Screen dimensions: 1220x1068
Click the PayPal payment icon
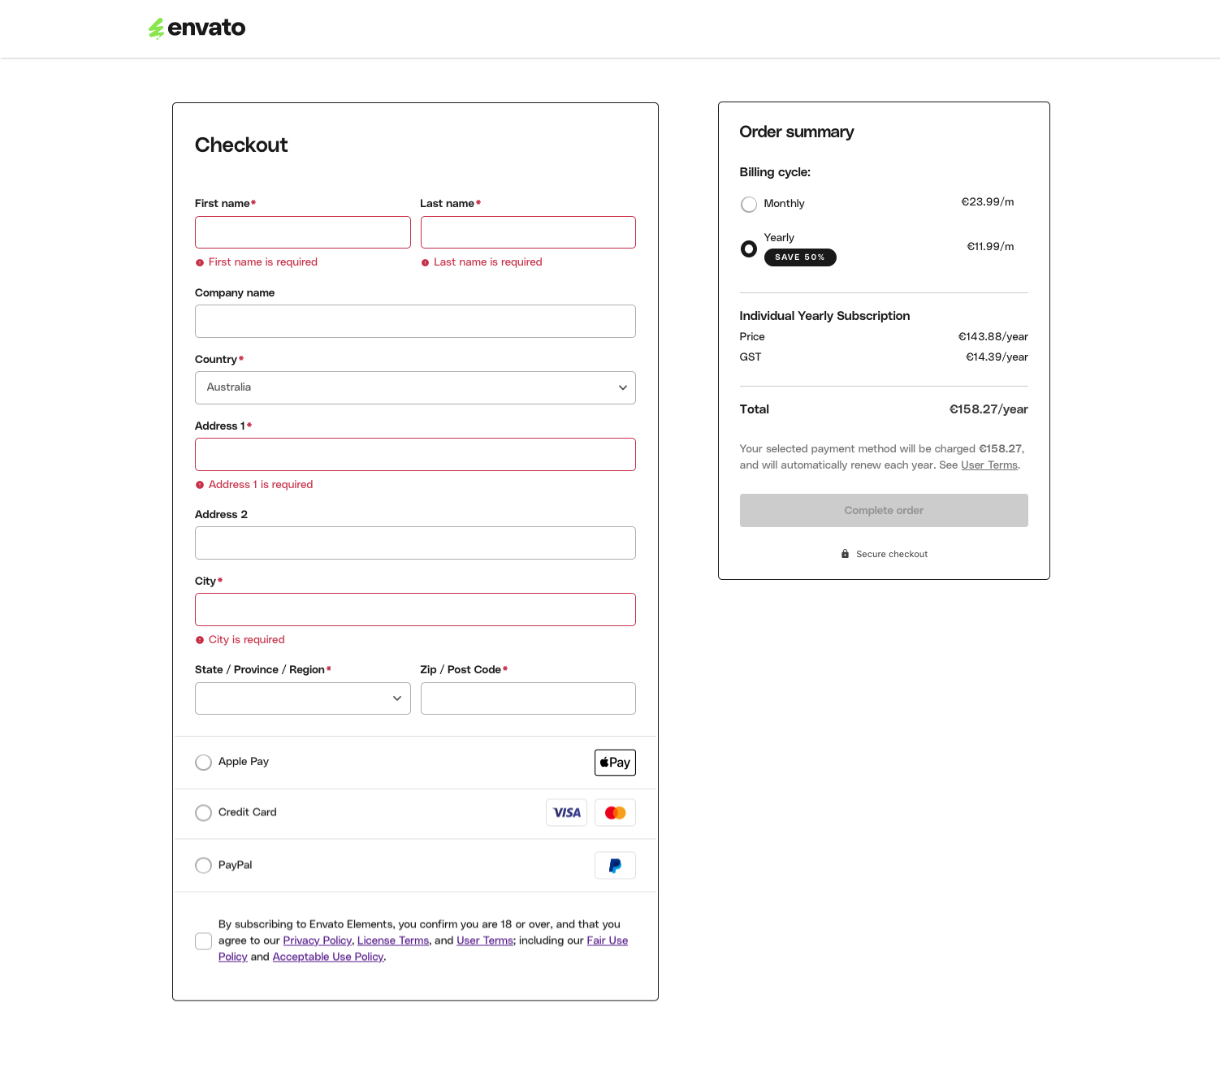tap(615, 865)
